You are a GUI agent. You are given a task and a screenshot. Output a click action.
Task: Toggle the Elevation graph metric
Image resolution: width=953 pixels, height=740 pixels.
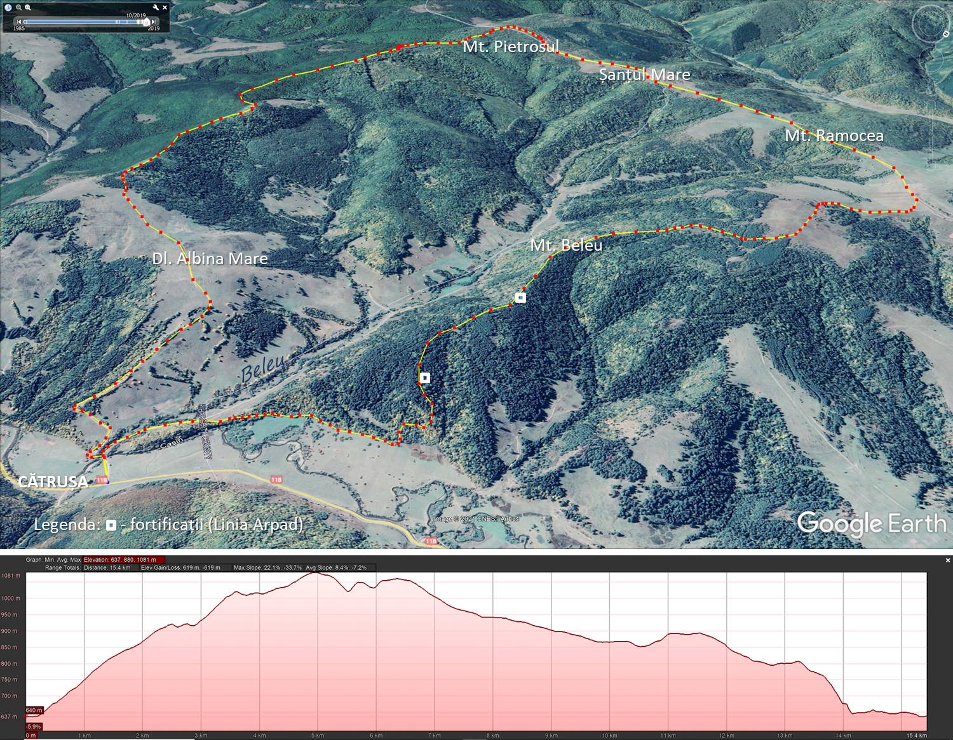click(x=123, y=560)
